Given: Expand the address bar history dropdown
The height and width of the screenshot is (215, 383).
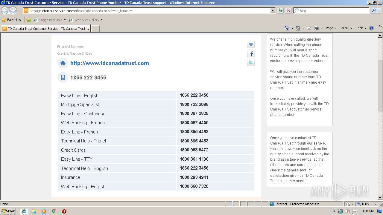Looking at the screenshot, I should [273, 10].
